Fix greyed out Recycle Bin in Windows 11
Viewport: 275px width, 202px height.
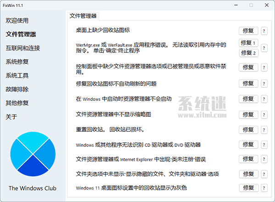[249, 188]
